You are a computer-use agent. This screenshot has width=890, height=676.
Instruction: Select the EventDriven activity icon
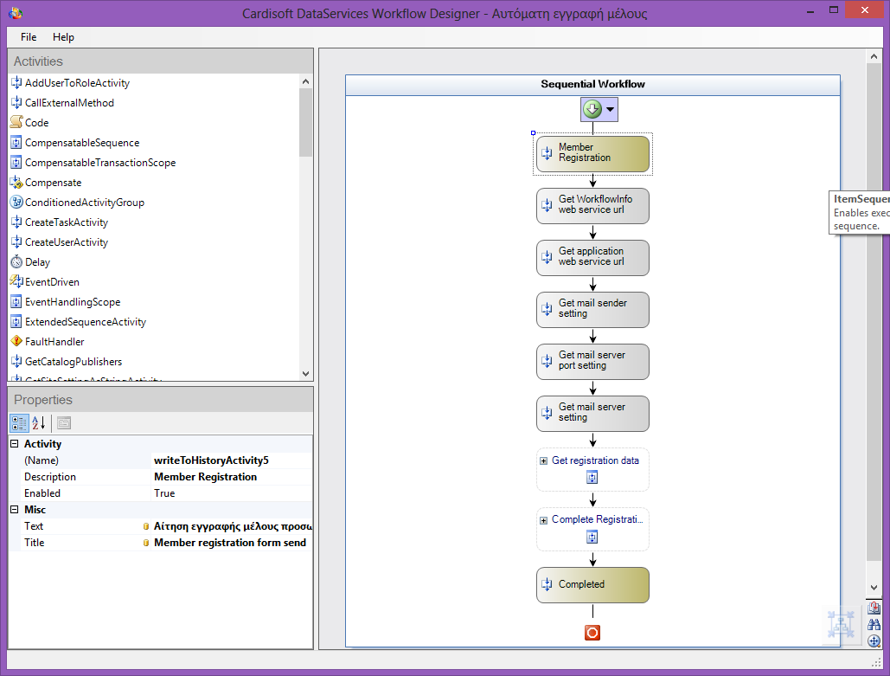16,282
